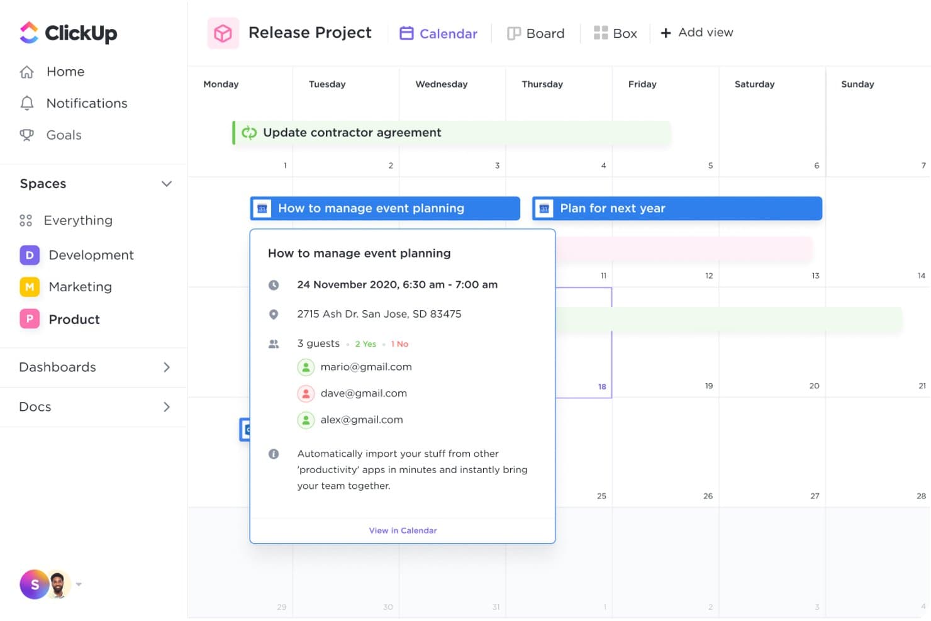Image resolution: width=931 pixels, height=621 pixels.
Task: Select the Product space P icon
Action: (x=30, y=319)
